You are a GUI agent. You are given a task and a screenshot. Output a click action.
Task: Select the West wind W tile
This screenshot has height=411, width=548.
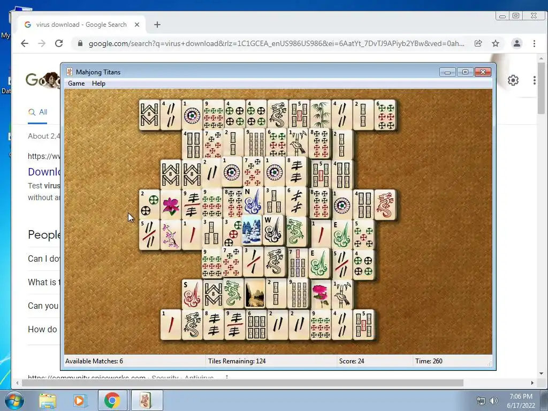tap(273, 230)
